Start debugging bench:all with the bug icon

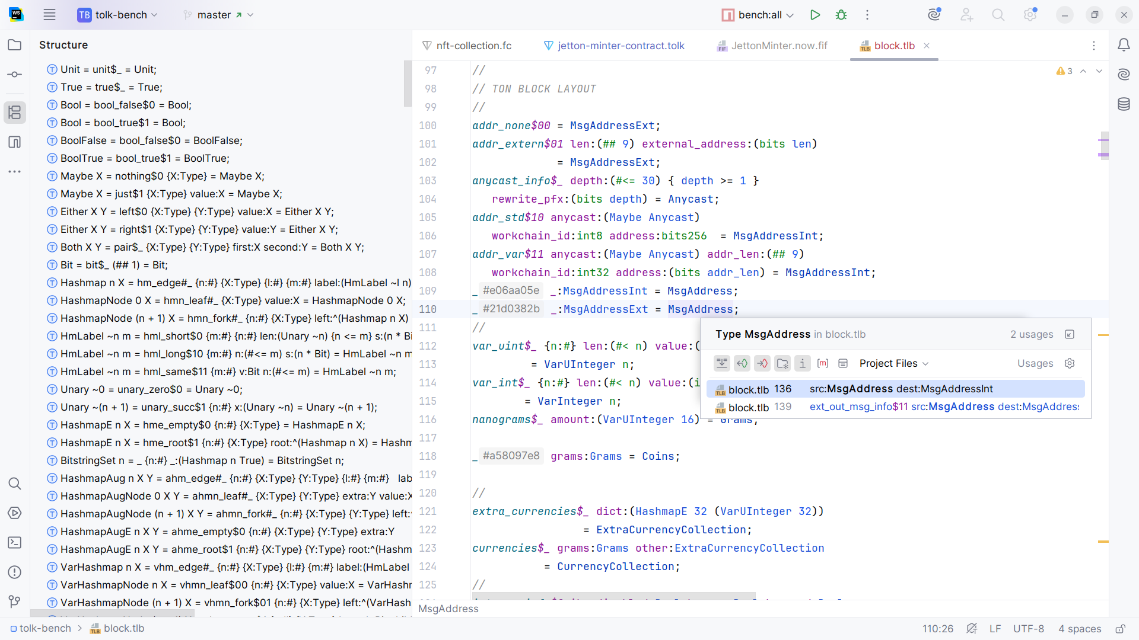(841, 15)
